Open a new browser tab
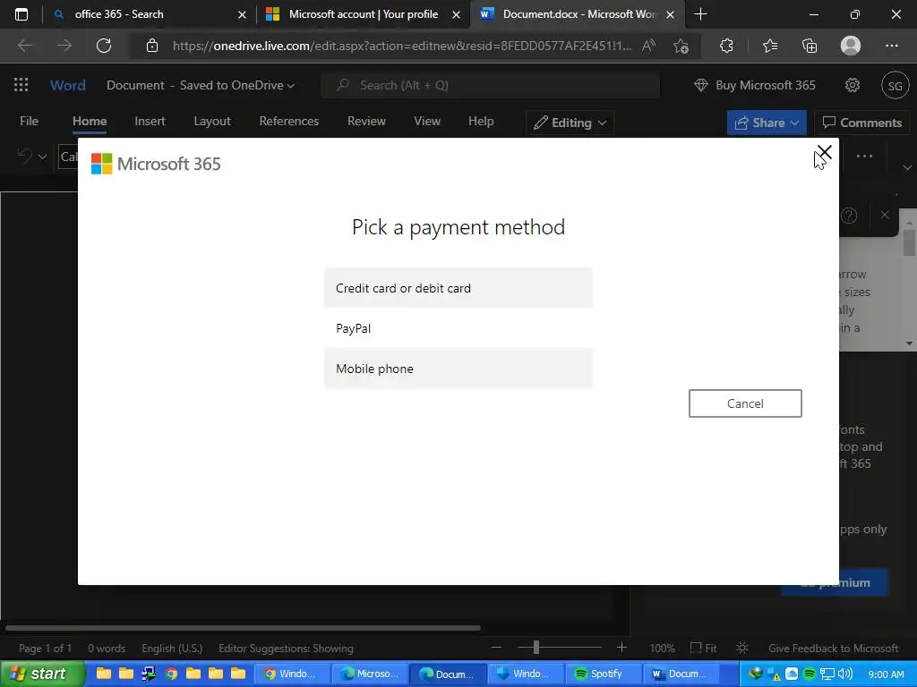This screenshot has height=687, width=917. pyautogui.click(x=700, y=14)
